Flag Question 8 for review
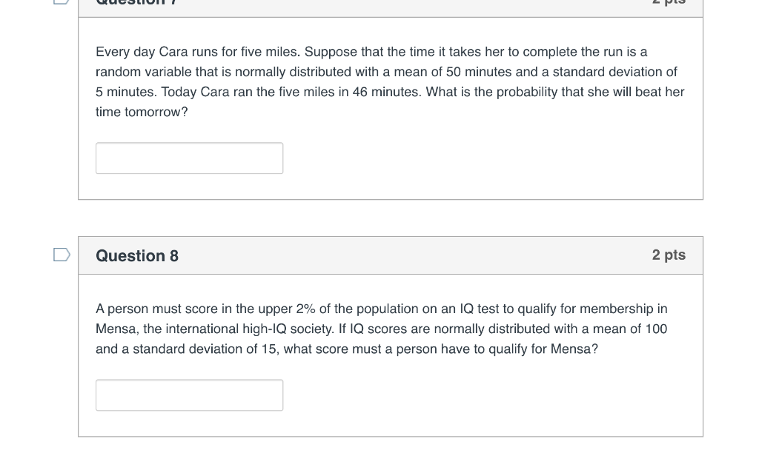 [62, 255]
